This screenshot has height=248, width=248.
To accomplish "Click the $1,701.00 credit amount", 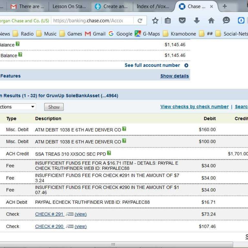I will pyautogui.click(x=238, y=153).
